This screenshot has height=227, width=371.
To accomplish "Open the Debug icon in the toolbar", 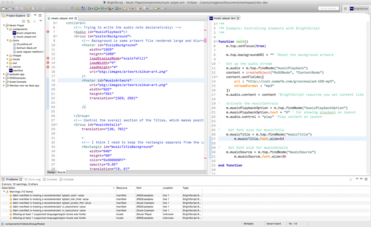I will point(89,8).
